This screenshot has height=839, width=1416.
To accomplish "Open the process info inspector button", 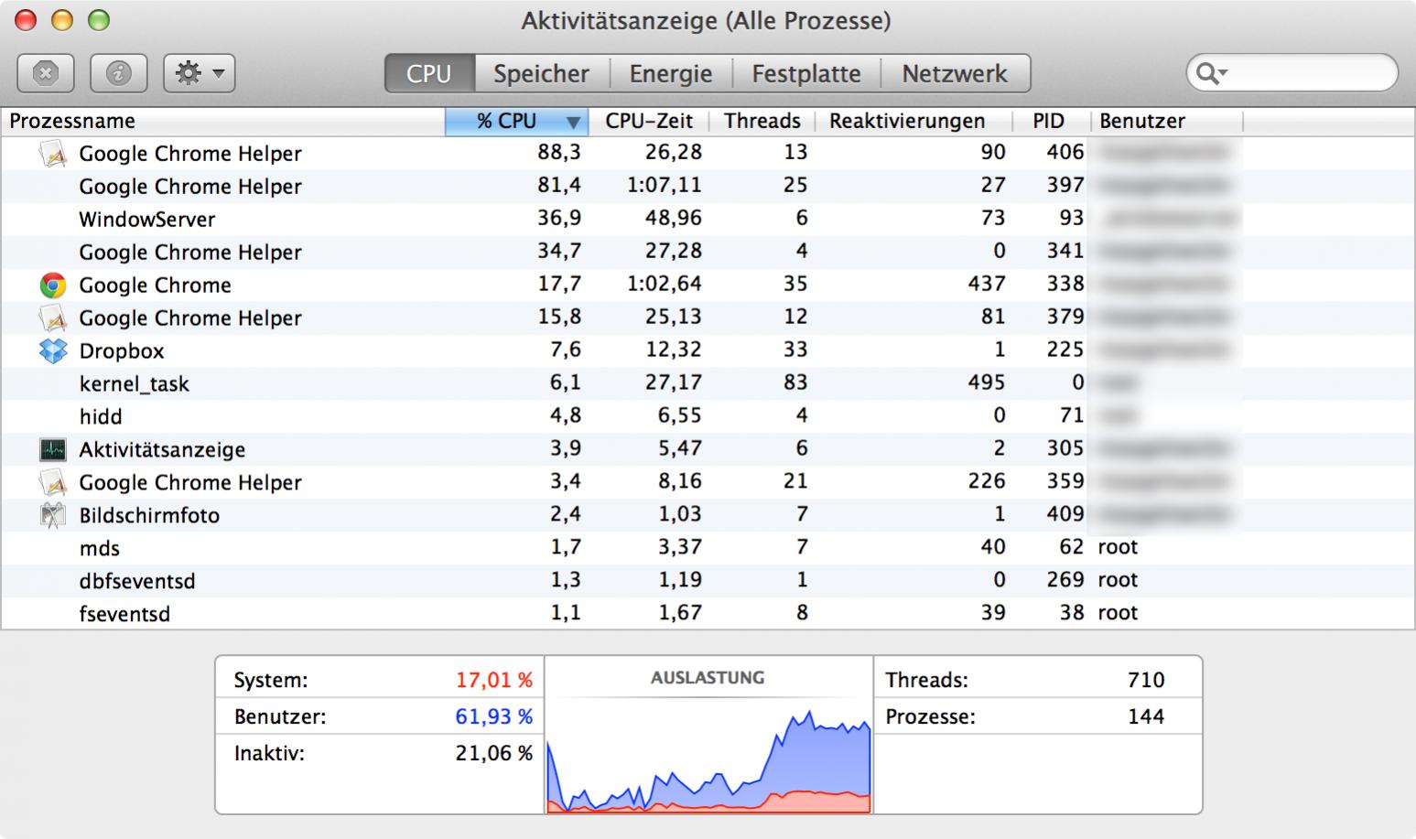I will [x=118, y=73].
